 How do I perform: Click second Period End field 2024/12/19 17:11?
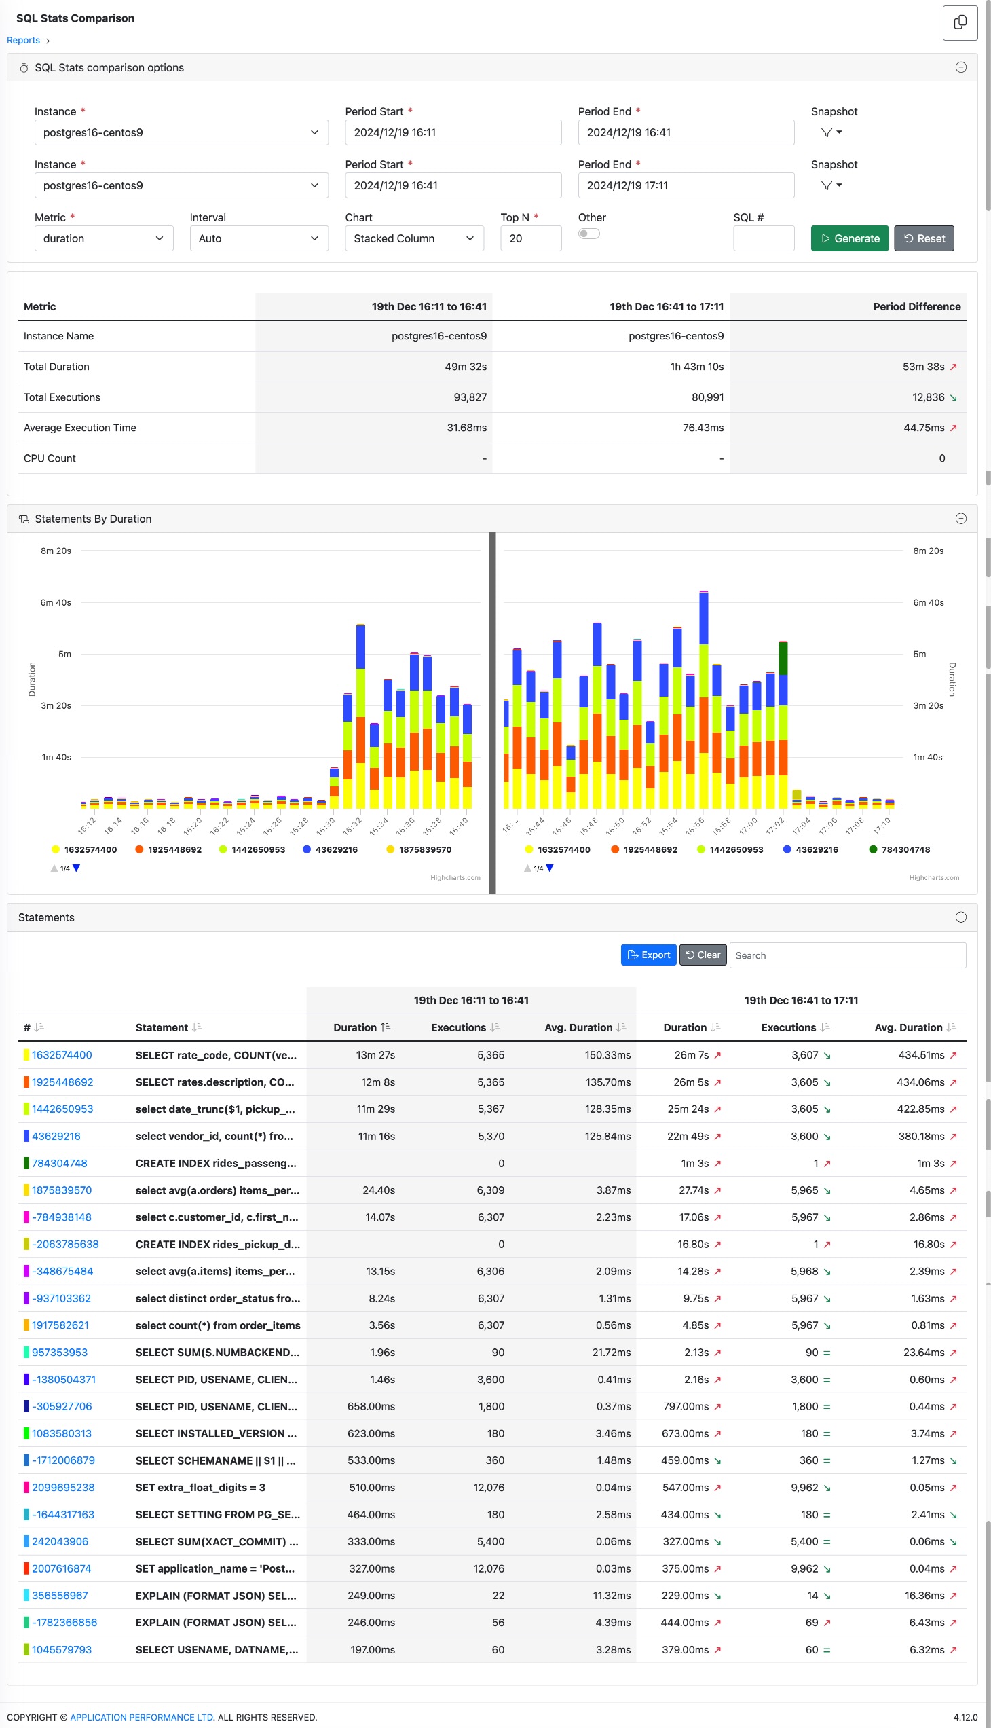click(686, 185)
